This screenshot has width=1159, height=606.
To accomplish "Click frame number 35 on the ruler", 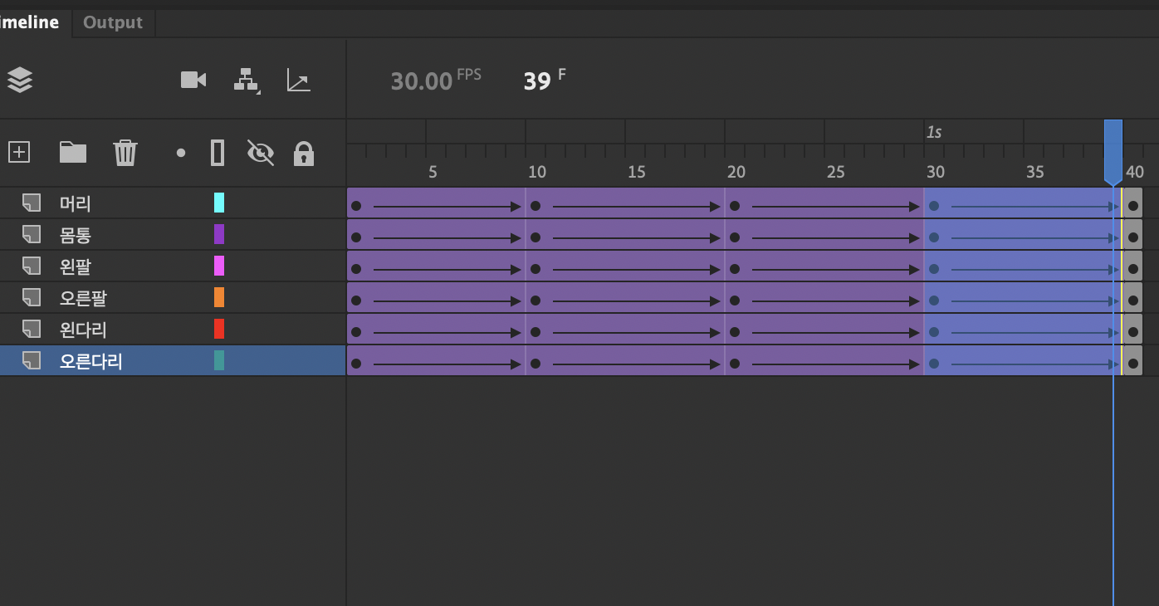I will point(1035,172).
